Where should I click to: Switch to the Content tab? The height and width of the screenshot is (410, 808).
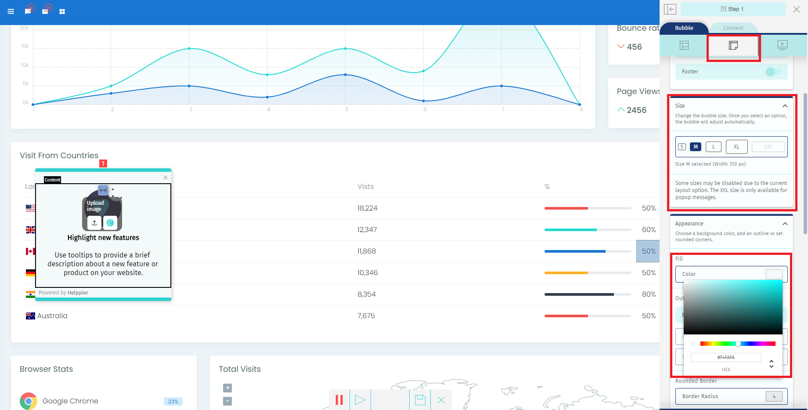[x=733, y=28]
